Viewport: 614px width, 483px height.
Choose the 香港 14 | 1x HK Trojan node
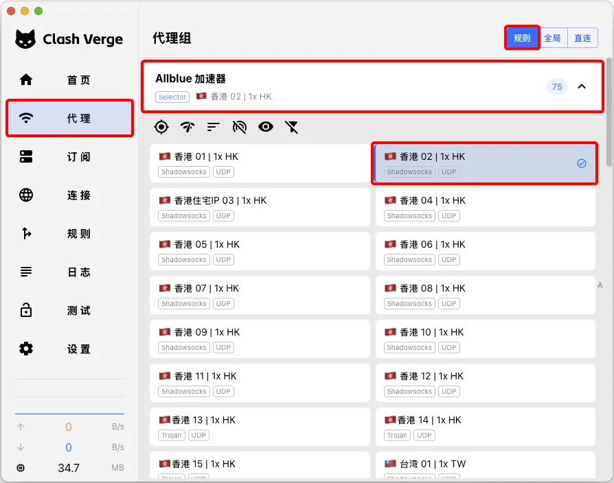pos(486,427)
